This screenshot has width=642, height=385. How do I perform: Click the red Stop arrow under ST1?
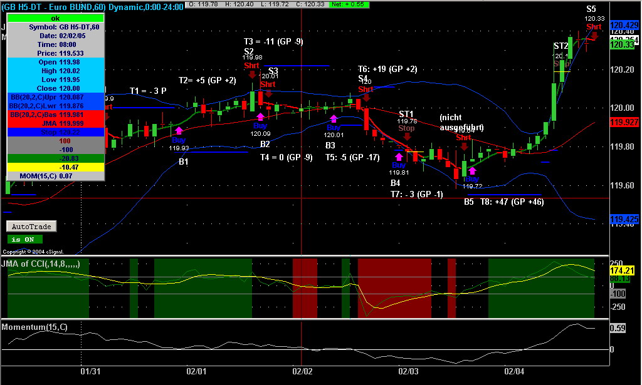(407, 136)
